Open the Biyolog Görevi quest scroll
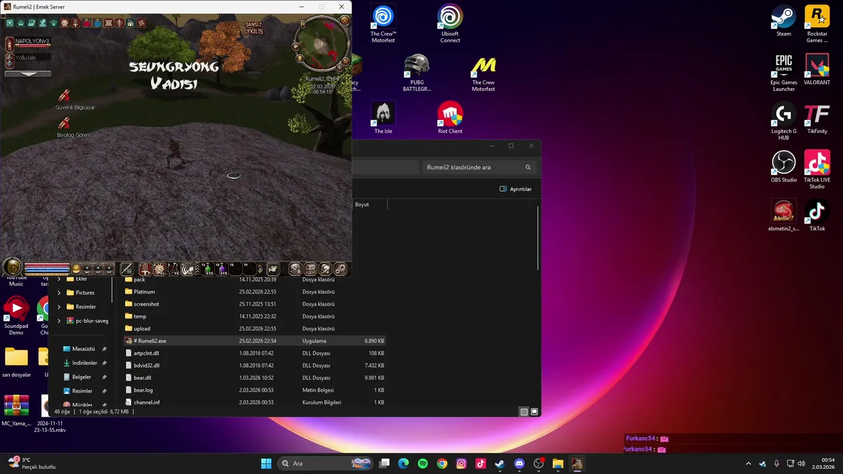843x474 pixels. [x=64, y=124]
